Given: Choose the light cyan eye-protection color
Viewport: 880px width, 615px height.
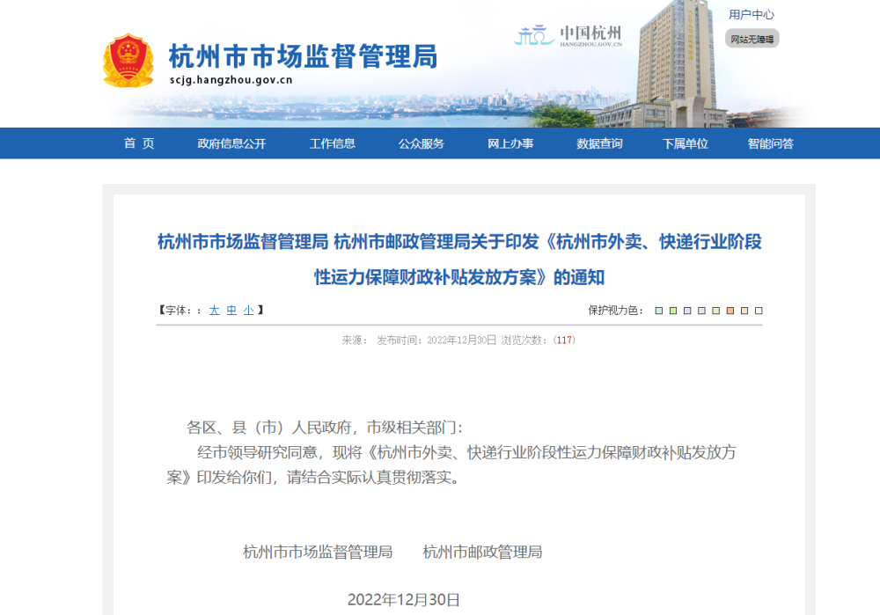Looking at the screenshot, I should tap(659, 311).
